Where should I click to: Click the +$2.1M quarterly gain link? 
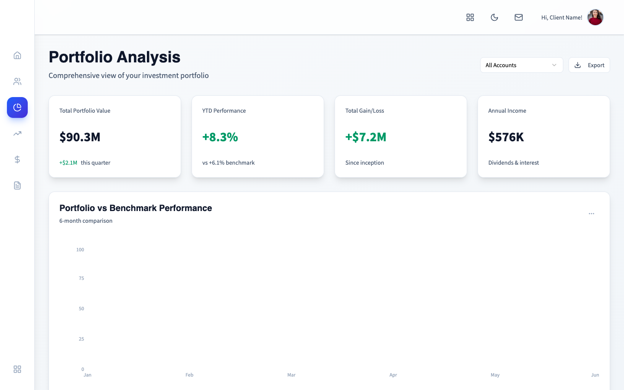(68, 162)
